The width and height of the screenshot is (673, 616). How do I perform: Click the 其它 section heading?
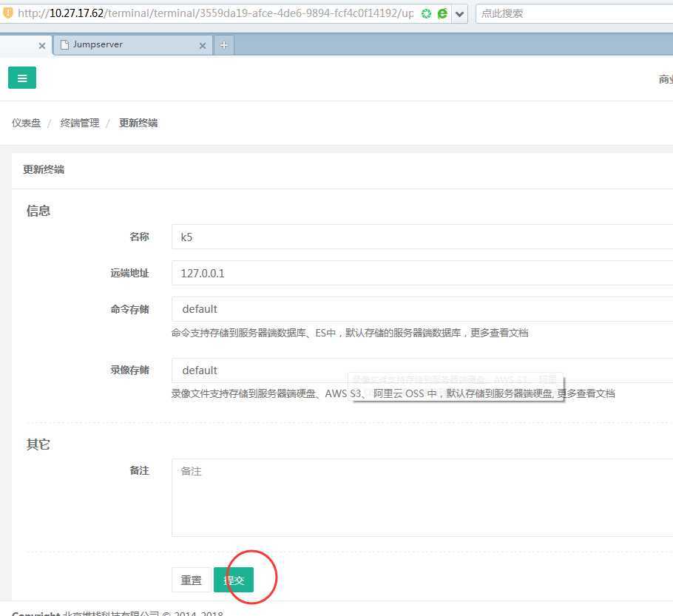pyautogui.click(x=38, y=444)
